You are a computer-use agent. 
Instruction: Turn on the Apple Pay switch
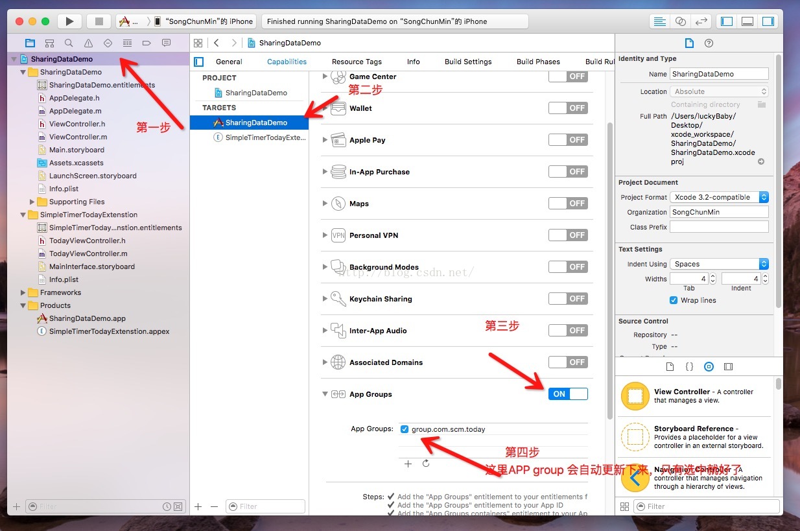click(x=568, y=139)
